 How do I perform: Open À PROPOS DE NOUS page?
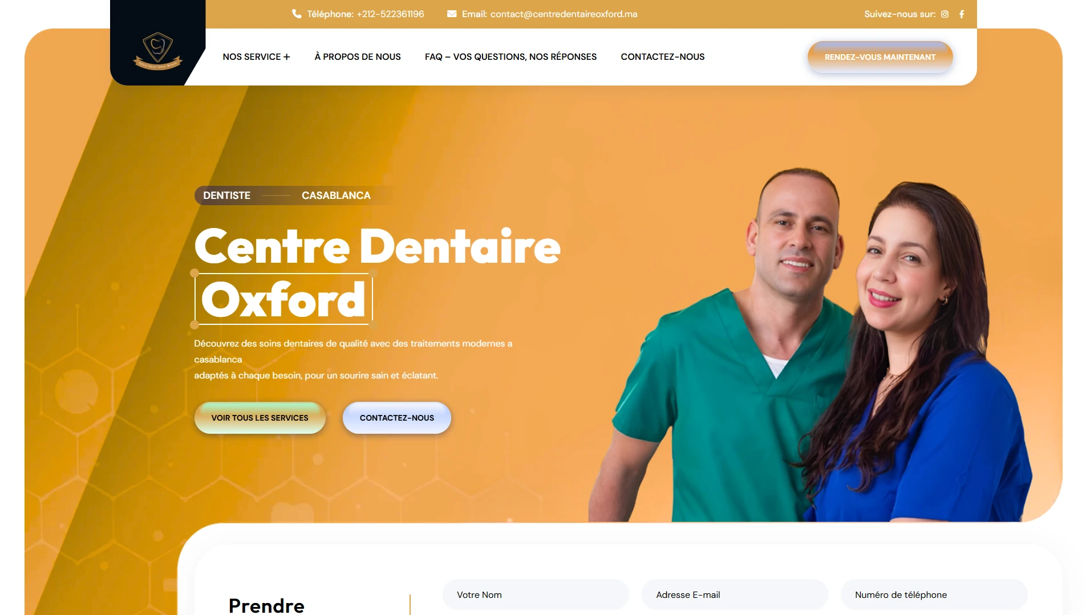tap(358, 57)
